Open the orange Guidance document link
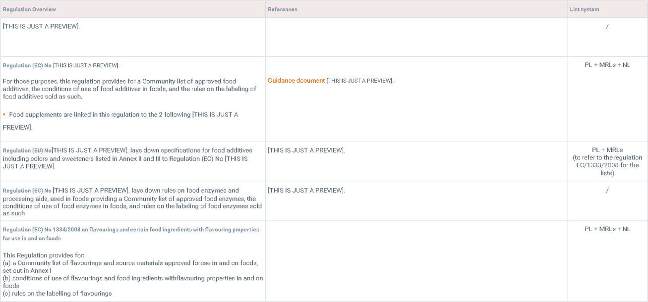 pos(296,81)
